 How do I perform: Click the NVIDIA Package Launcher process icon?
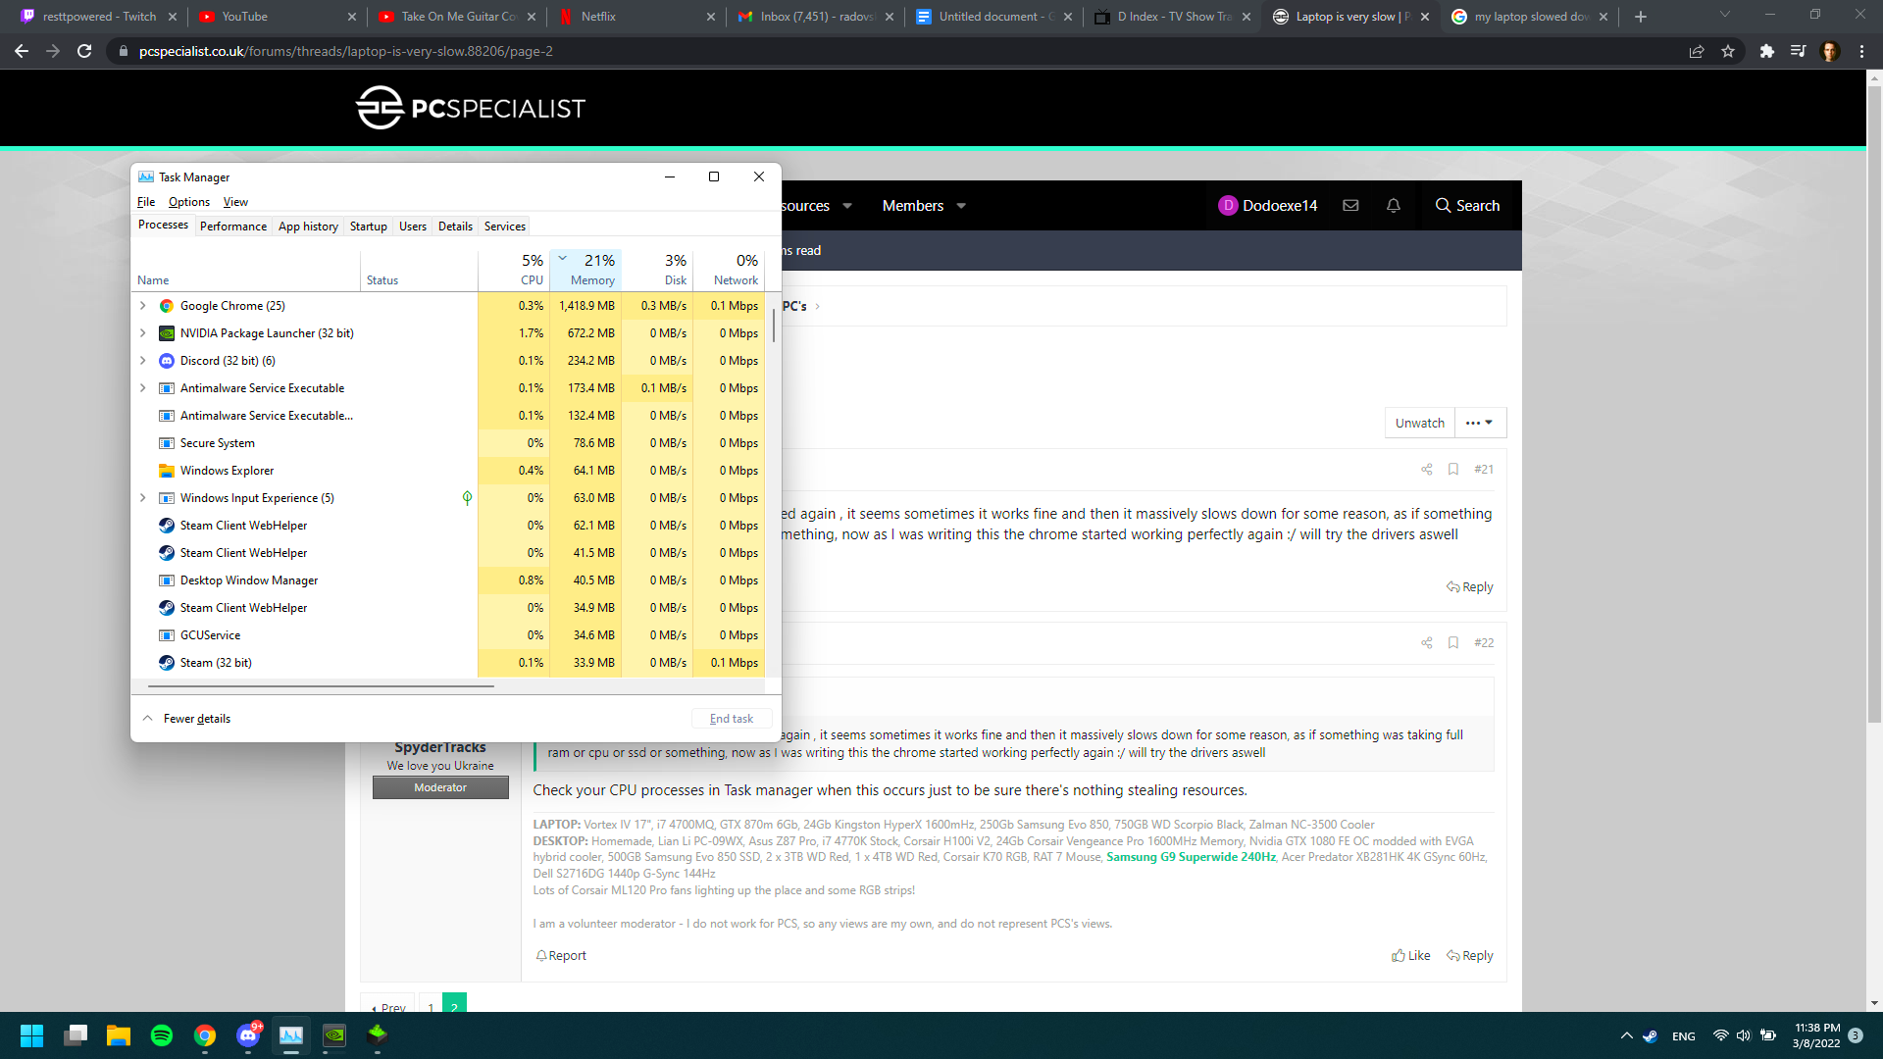pyautogui.click(x=167, y=333)
